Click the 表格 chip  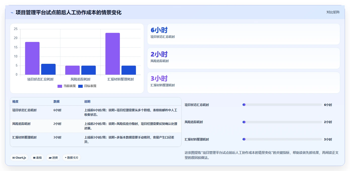tap(37, 158)
